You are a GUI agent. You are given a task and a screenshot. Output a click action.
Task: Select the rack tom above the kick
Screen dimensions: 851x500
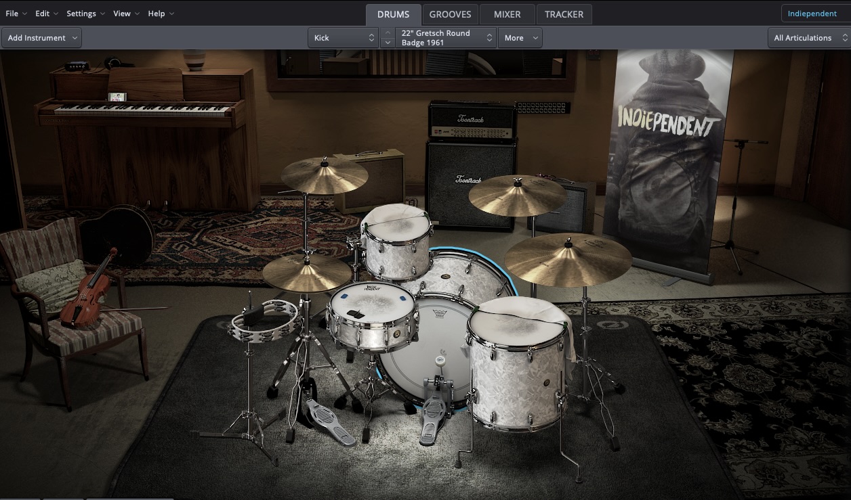click(397, 242)
